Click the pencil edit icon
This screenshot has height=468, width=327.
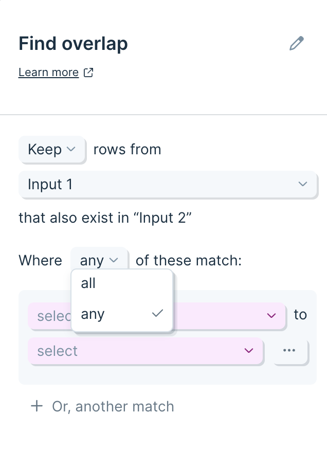[x=297, y=44]
